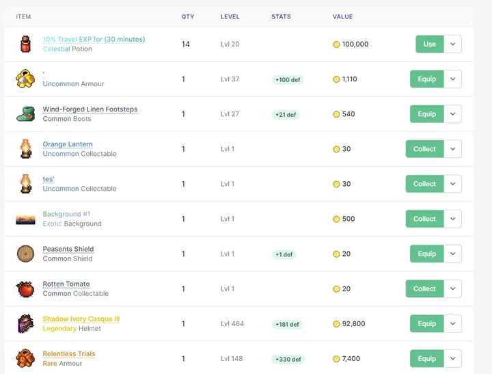This screenshot has width=492, height=374.
Task: Sort by the QTY column header
Action: click(188, 16)
